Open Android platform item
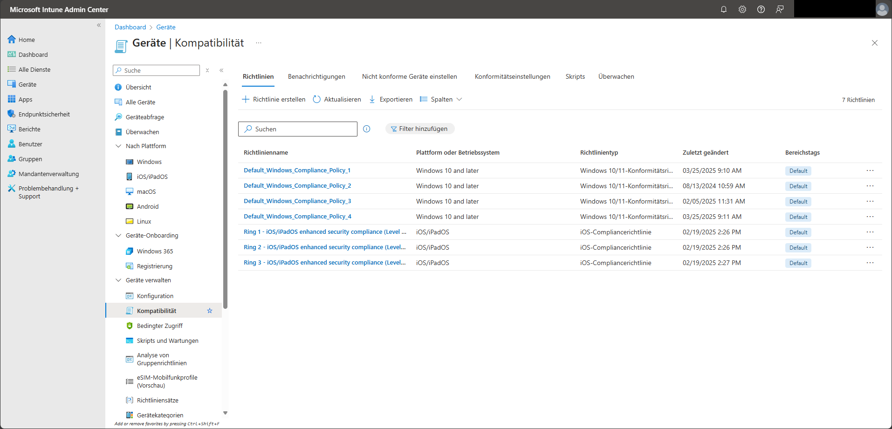Viewport: 892px width, 429px height. 148,206
